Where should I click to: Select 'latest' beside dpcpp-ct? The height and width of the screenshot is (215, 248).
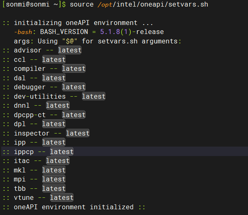(x=74, y=115)
